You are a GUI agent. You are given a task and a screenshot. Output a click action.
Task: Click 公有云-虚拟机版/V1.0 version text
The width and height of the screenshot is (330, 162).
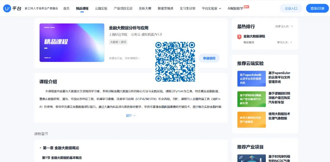(x=146, y=35)
